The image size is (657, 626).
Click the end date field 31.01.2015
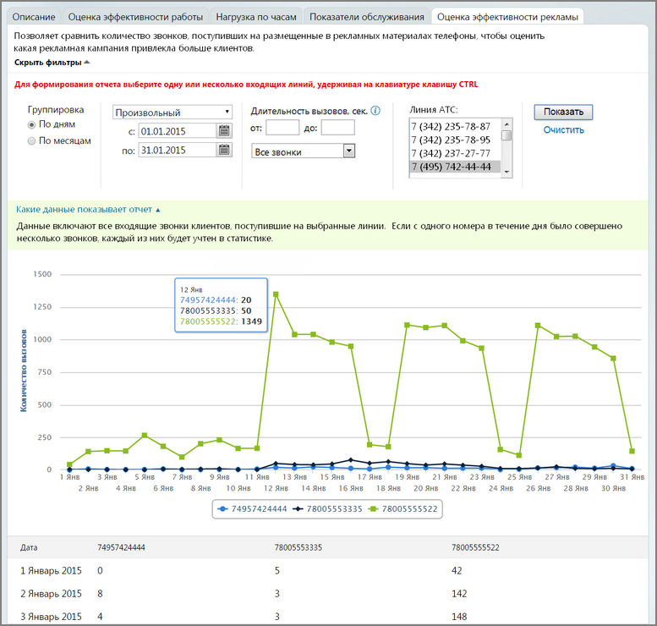pos(178,150)
